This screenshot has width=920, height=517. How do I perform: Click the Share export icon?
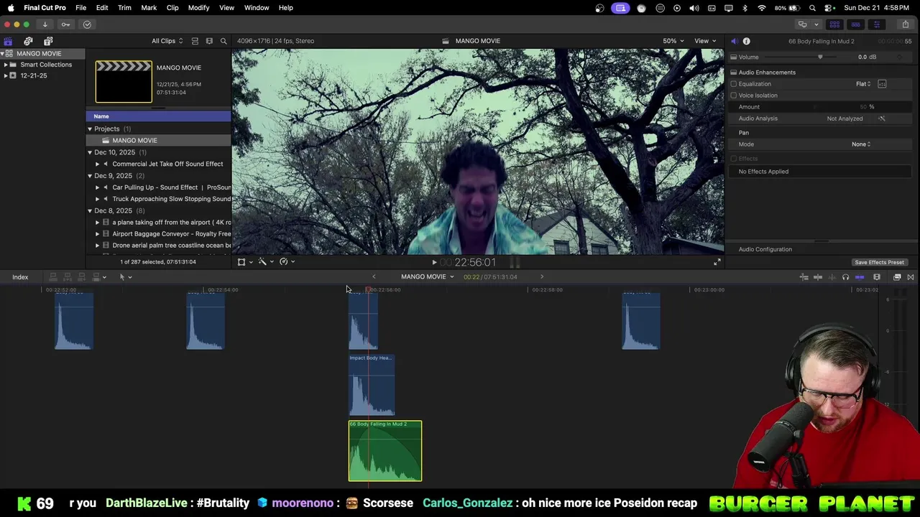(x=906, y=24)
